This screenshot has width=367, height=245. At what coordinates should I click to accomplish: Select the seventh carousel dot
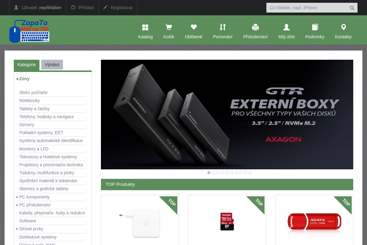[236, 173]
